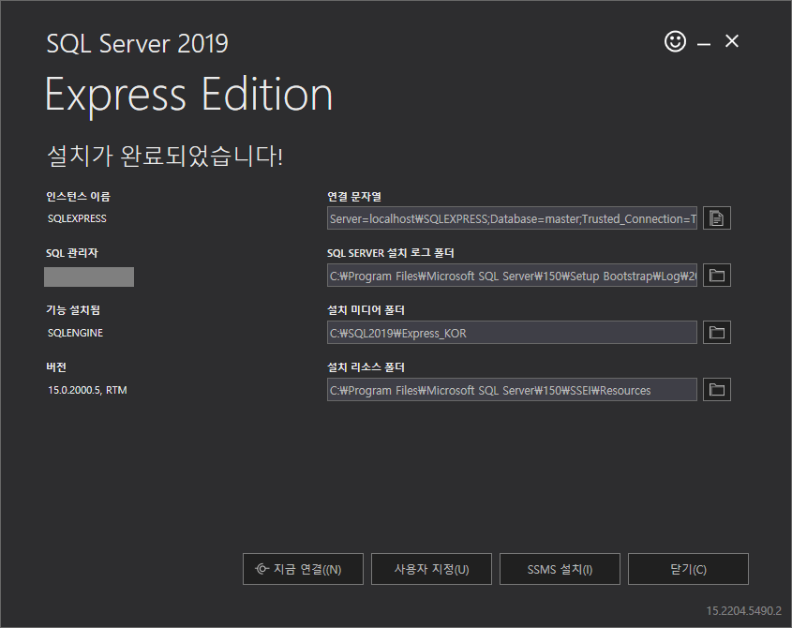Screen dimensions: 792x628
Task: Click the version 15.0.2000.5, RTM text
Action: point(87,390)
